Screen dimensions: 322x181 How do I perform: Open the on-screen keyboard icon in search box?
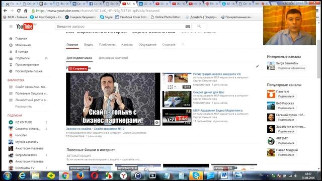(x=188, y=27)
